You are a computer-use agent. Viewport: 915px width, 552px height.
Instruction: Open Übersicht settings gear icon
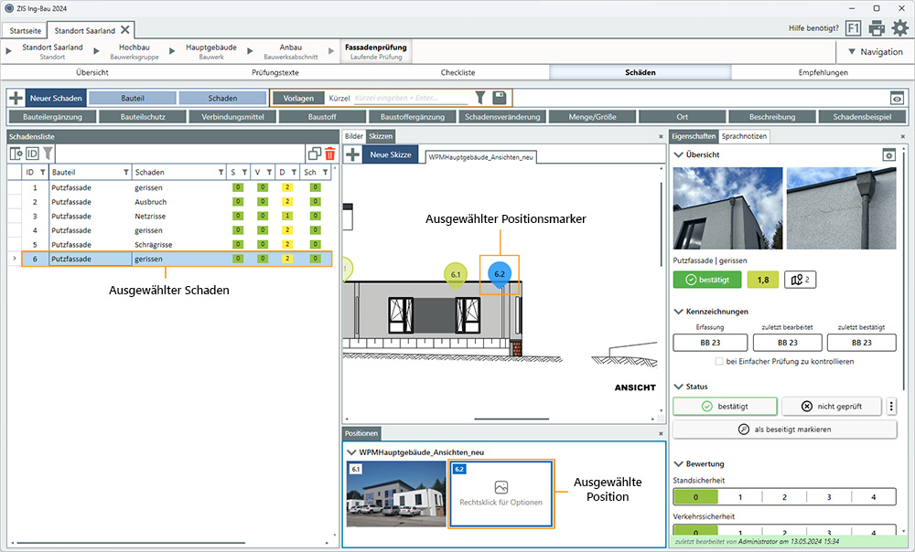888,155
